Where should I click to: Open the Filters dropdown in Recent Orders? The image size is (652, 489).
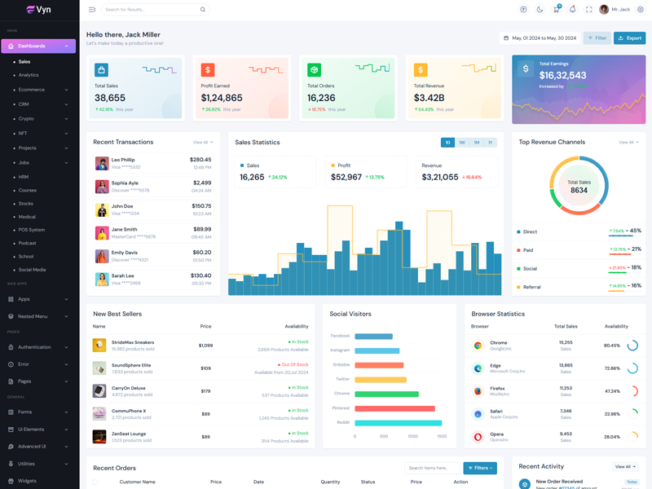pos(480,468)
